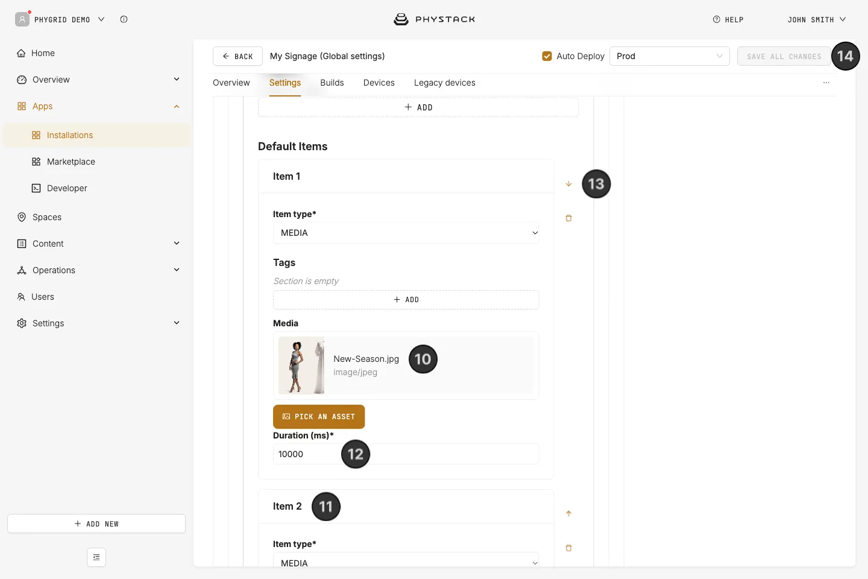Click Add New in sidebar
This screenshot has height=579, width=868.
pyautogui.click(x=96, y=524)
